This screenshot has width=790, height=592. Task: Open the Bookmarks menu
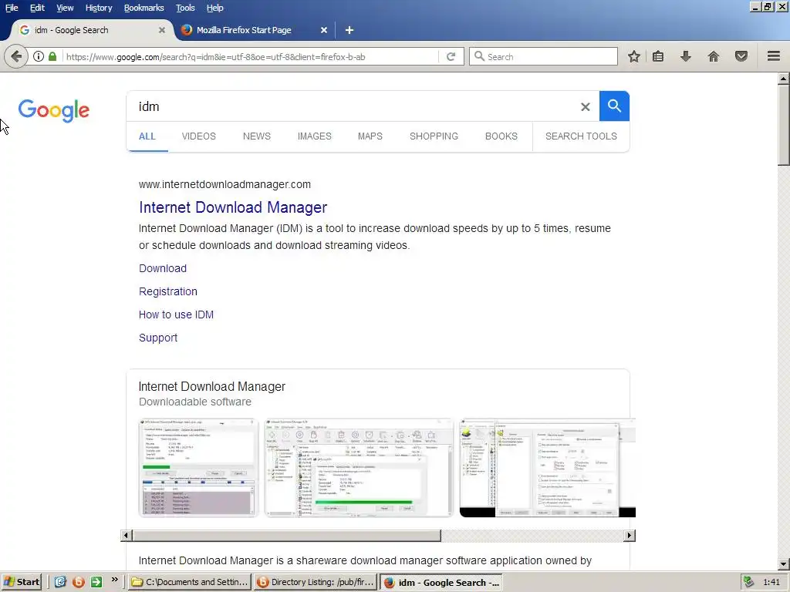point(143,8)
